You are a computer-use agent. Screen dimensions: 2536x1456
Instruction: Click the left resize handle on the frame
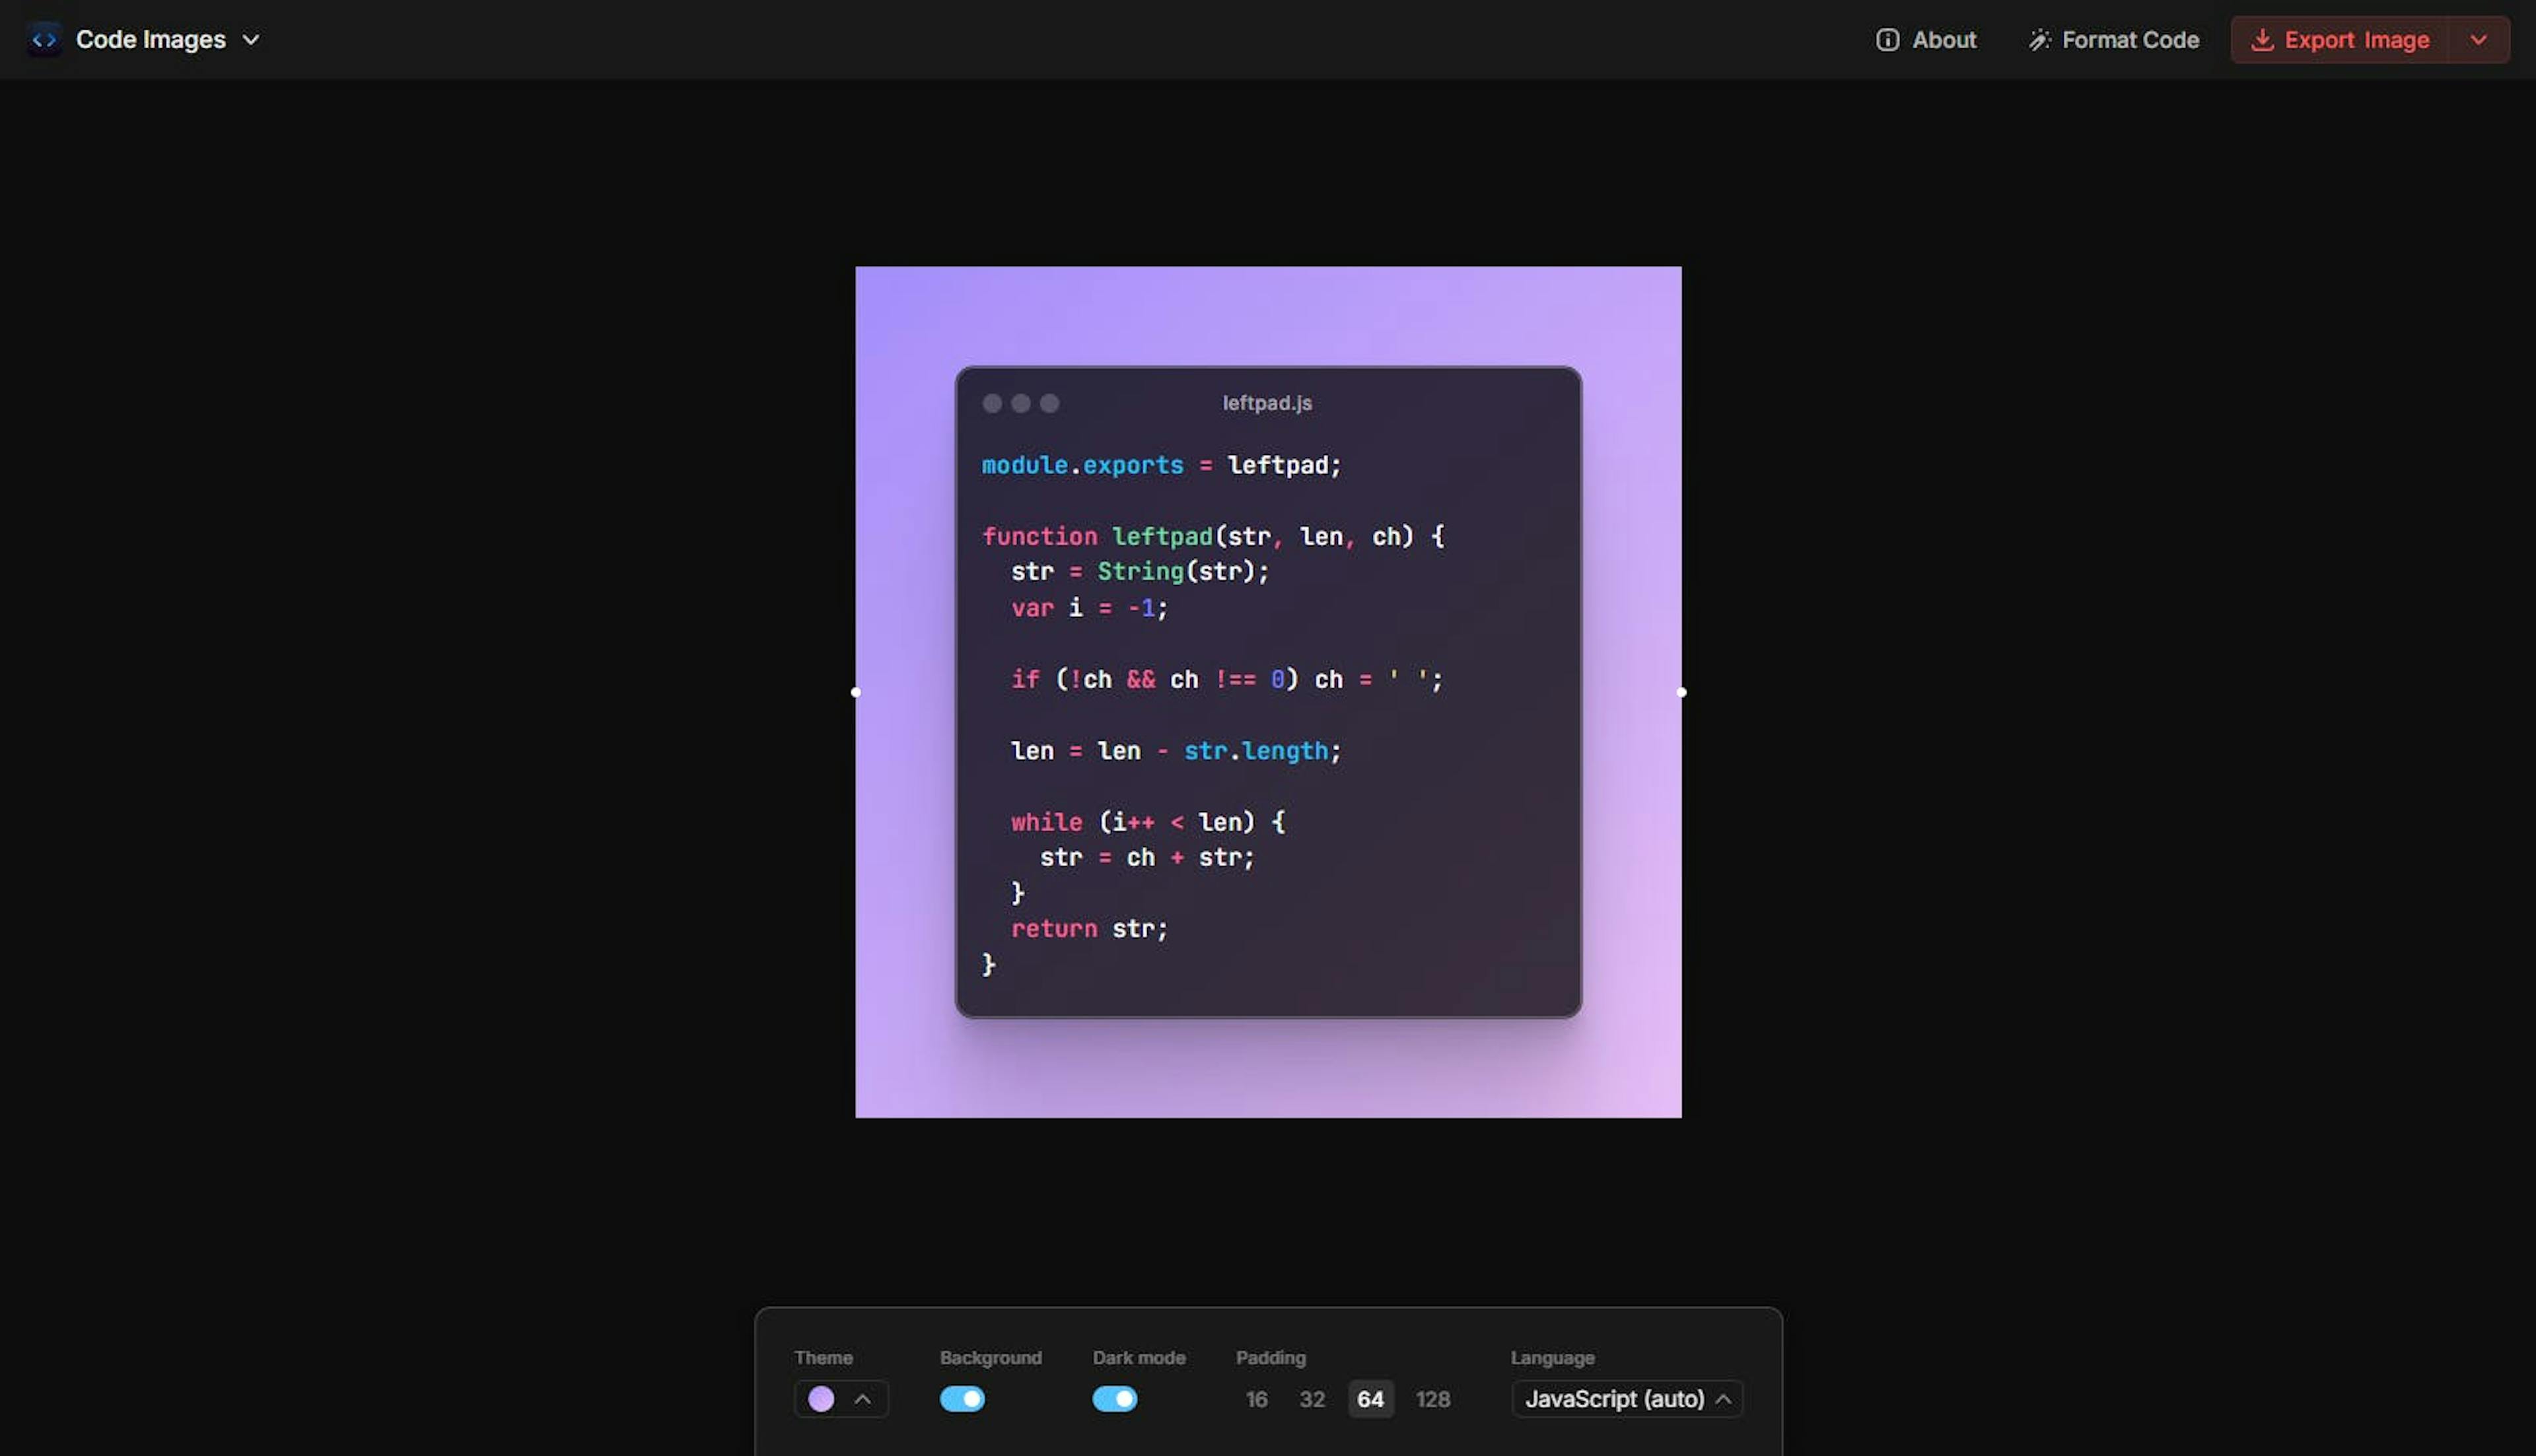point(856,692)
